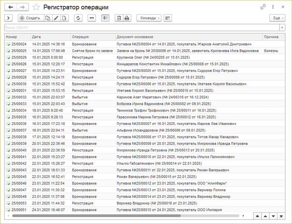Screen dimensions: 292x224
Task: Copy the selected record icon
Action: [48, 18]
